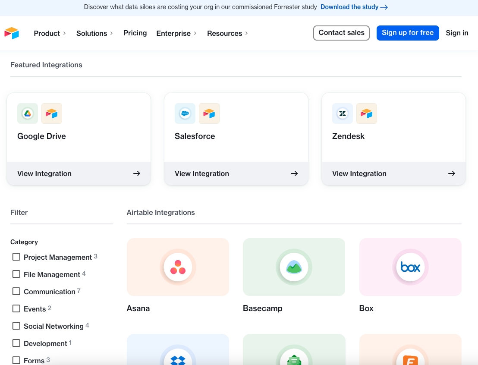Open the Basecamp integration name link
This screenshot has height=365, width=478.
pos(262,308)
